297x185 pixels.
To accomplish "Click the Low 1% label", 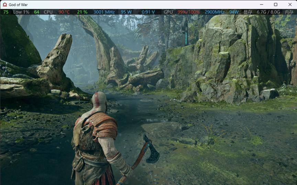I will tap(21, 12).
